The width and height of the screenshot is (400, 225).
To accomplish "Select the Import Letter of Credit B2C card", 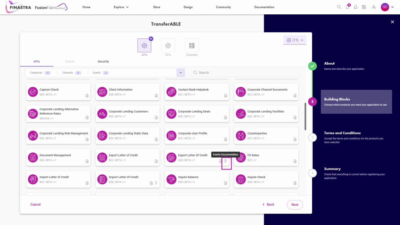I will pyautogui.click(x=58, y=179).
